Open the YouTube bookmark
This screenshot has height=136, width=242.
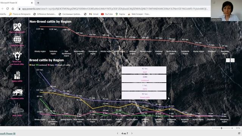pos(107,14)
